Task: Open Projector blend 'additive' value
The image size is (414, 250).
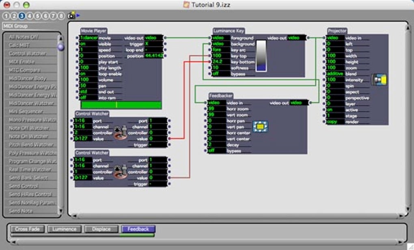Action: 336,74
